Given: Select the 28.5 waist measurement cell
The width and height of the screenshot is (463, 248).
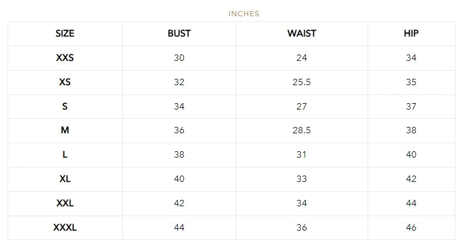Looking at the screenshot, I should tap(301, 130).
